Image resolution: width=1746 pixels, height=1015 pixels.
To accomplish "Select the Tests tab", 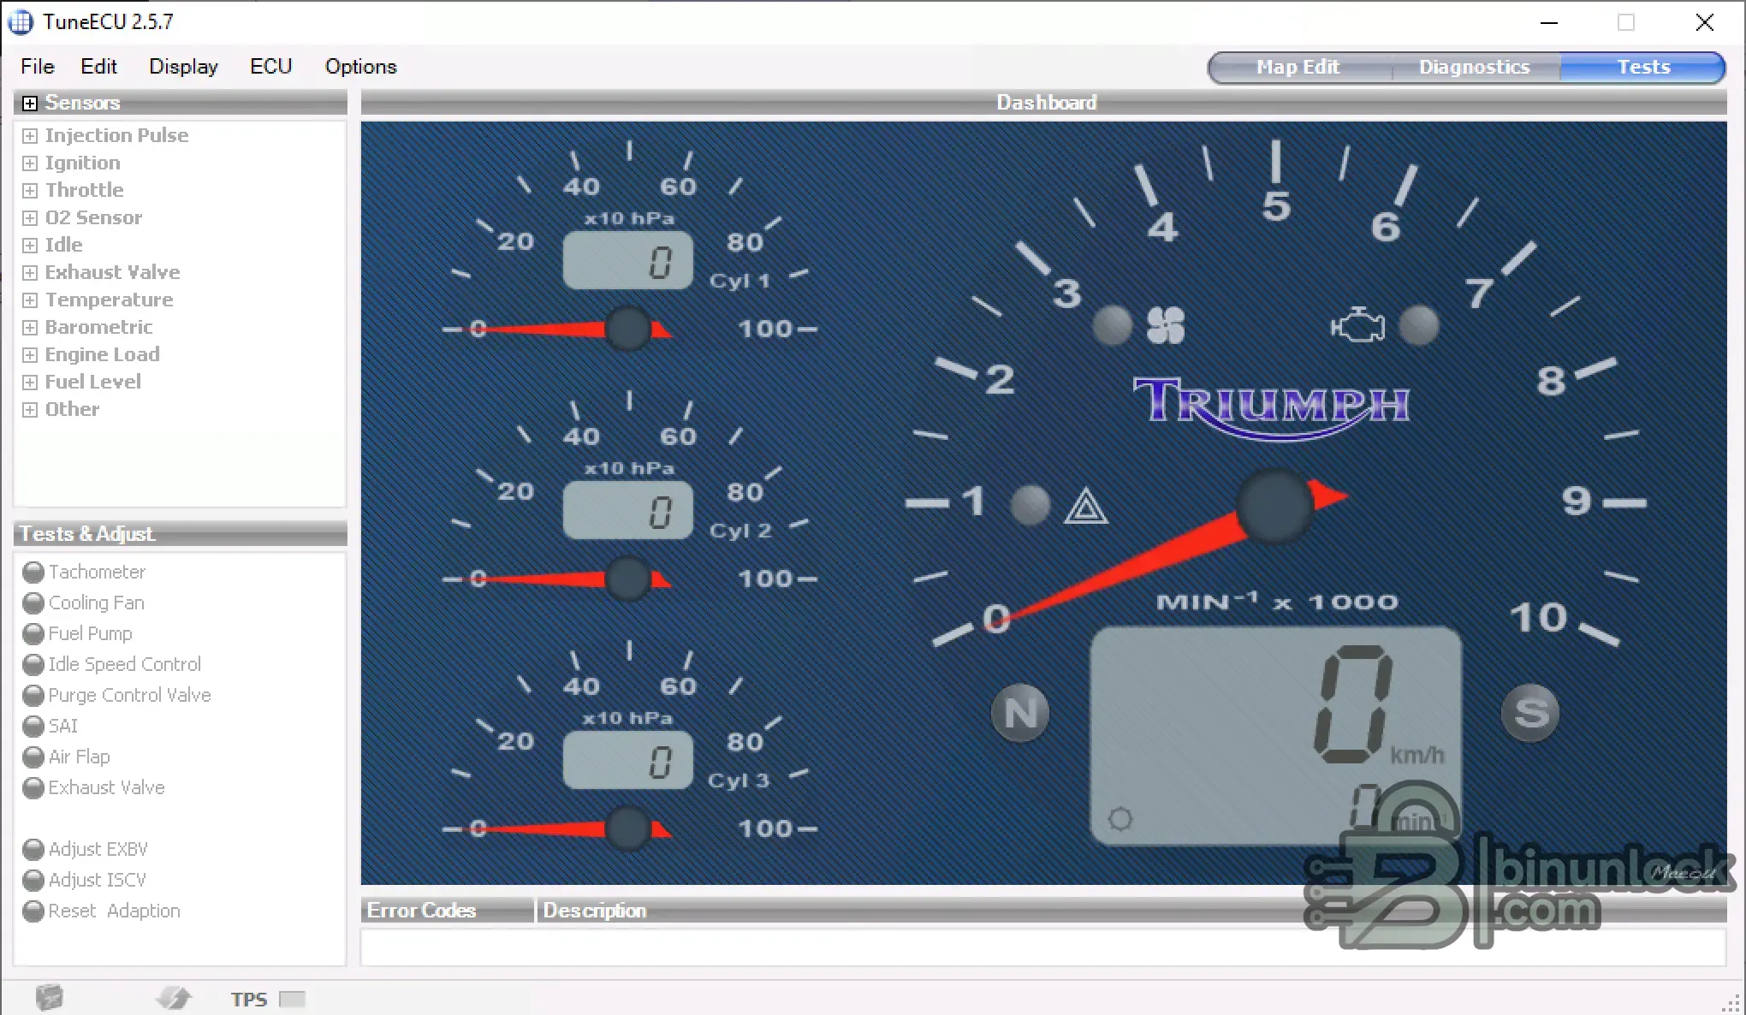I will click(1643, 67).
